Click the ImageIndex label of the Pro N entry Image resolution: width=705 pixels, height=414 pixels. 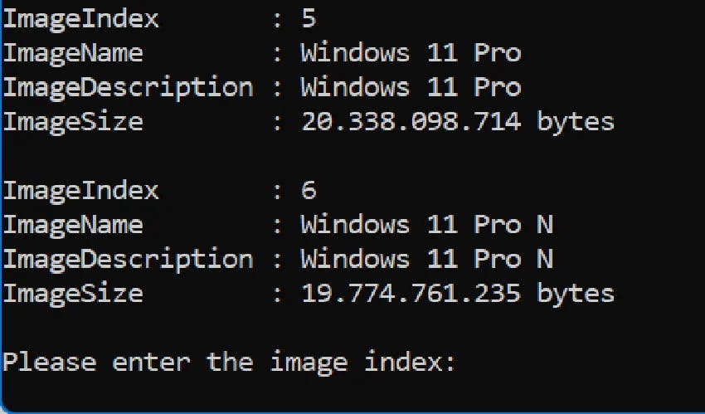point(80,190)
